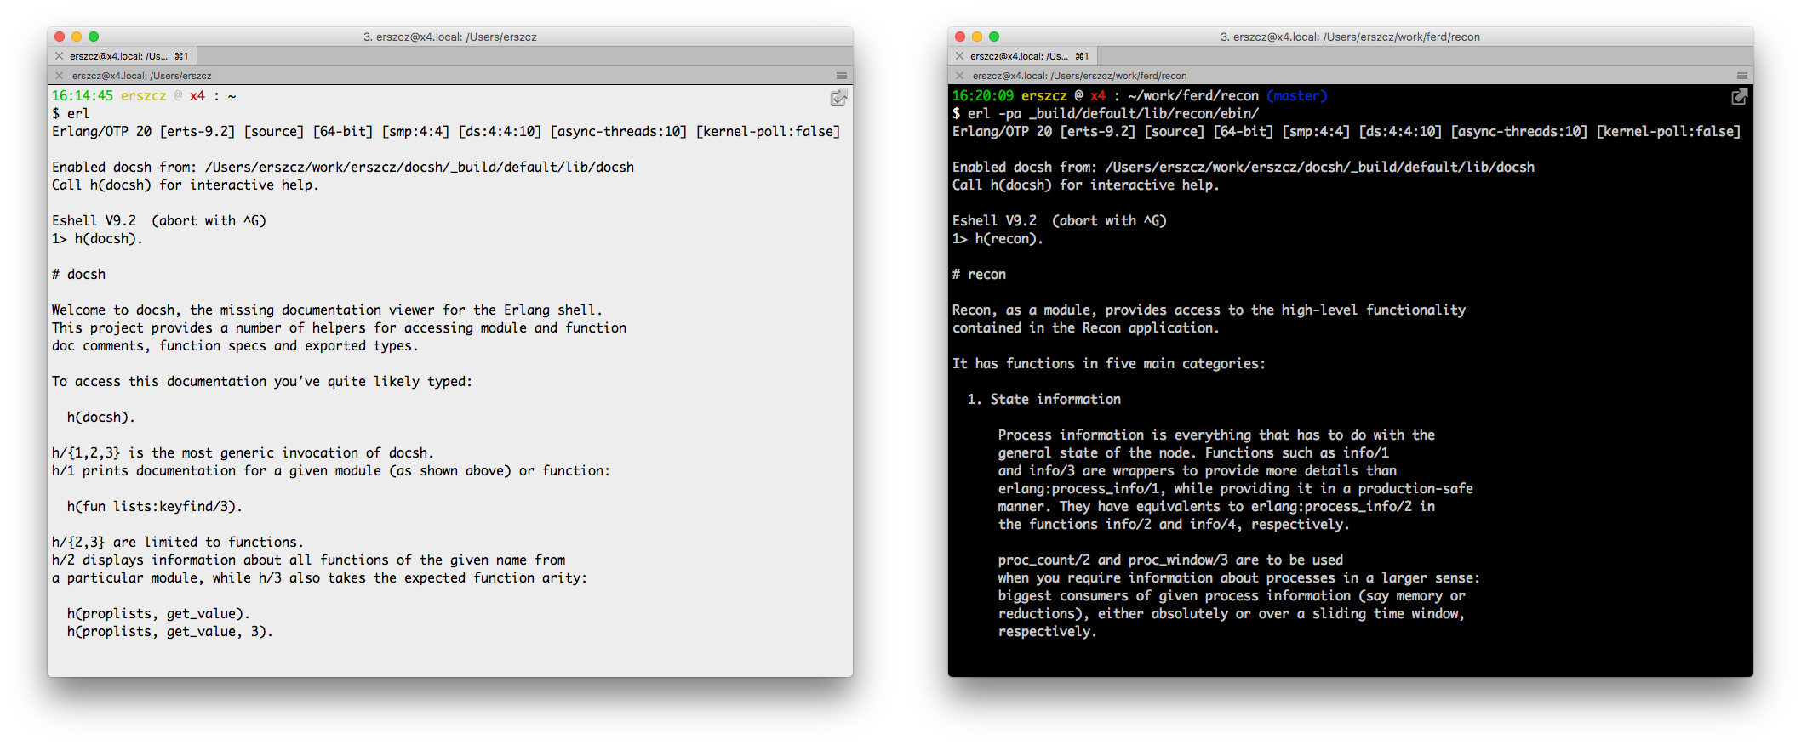Click the h(docsh). command at the Eshell prompt

[108, 239]
